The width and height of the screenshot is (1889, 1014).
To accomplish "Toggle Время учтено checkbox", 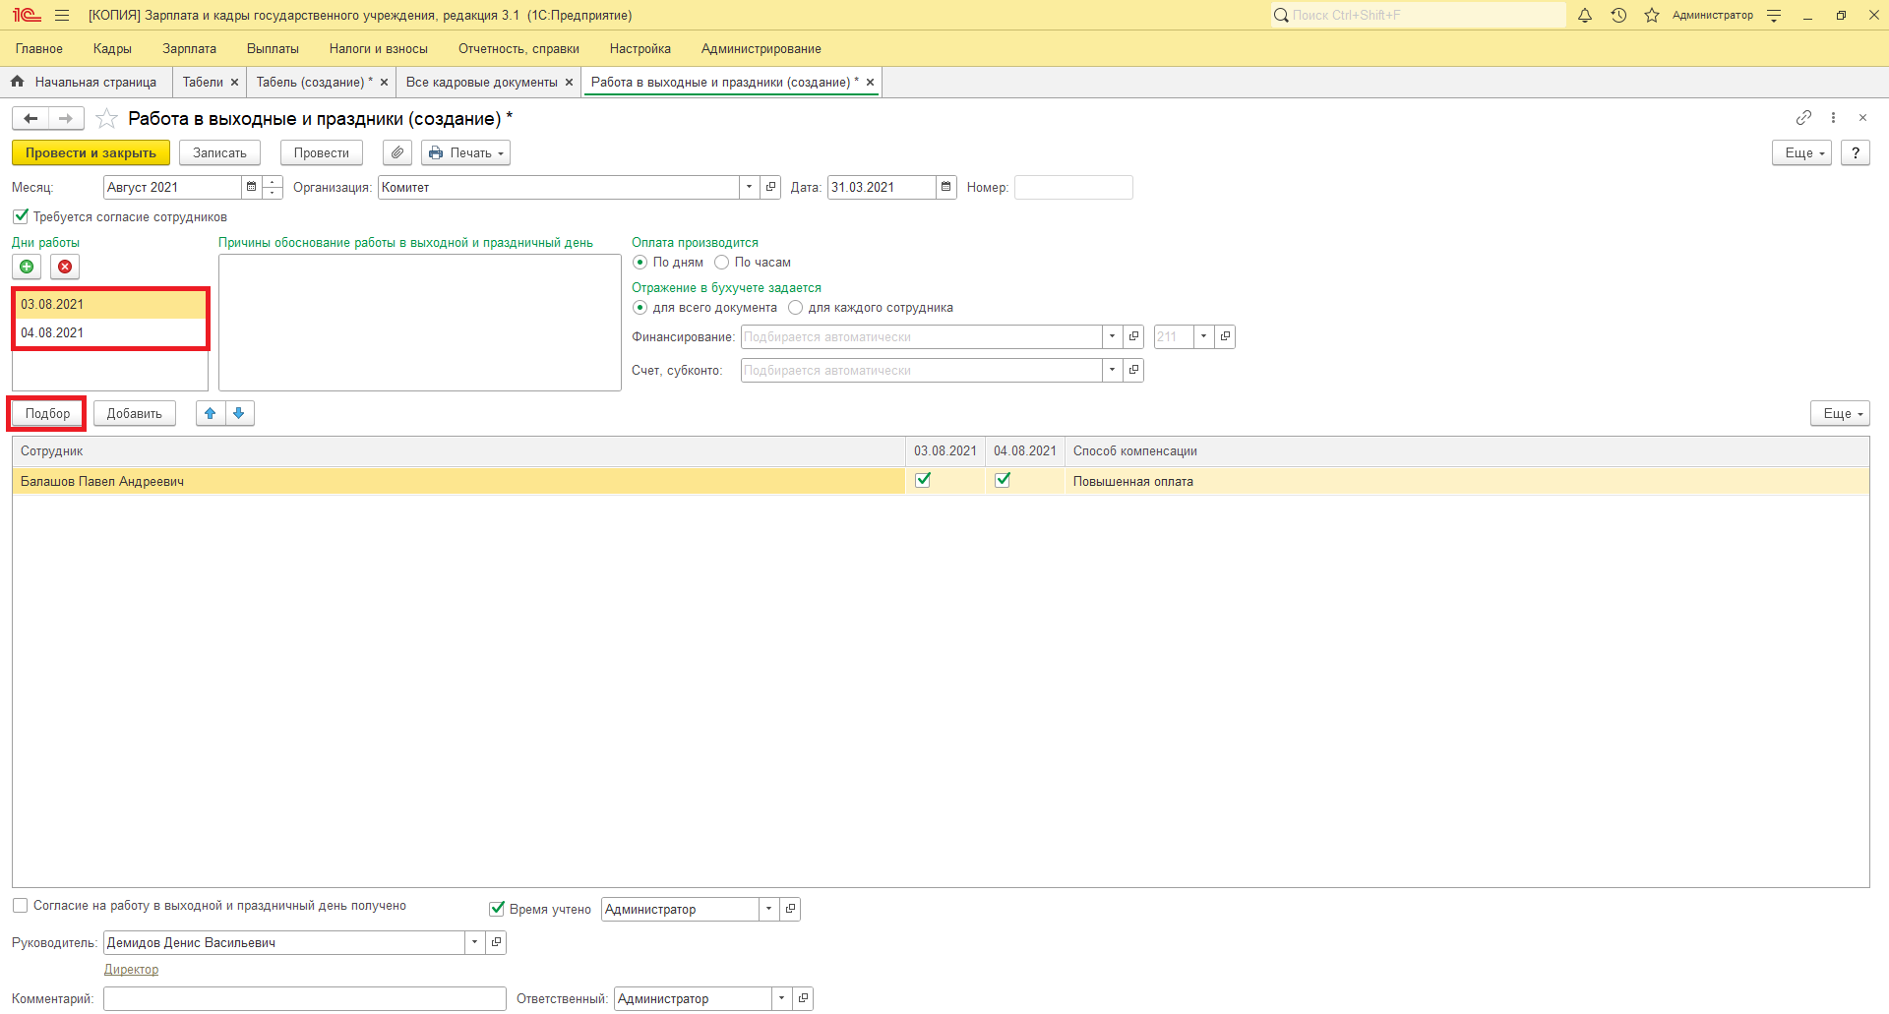I will (x=497, y=909).
